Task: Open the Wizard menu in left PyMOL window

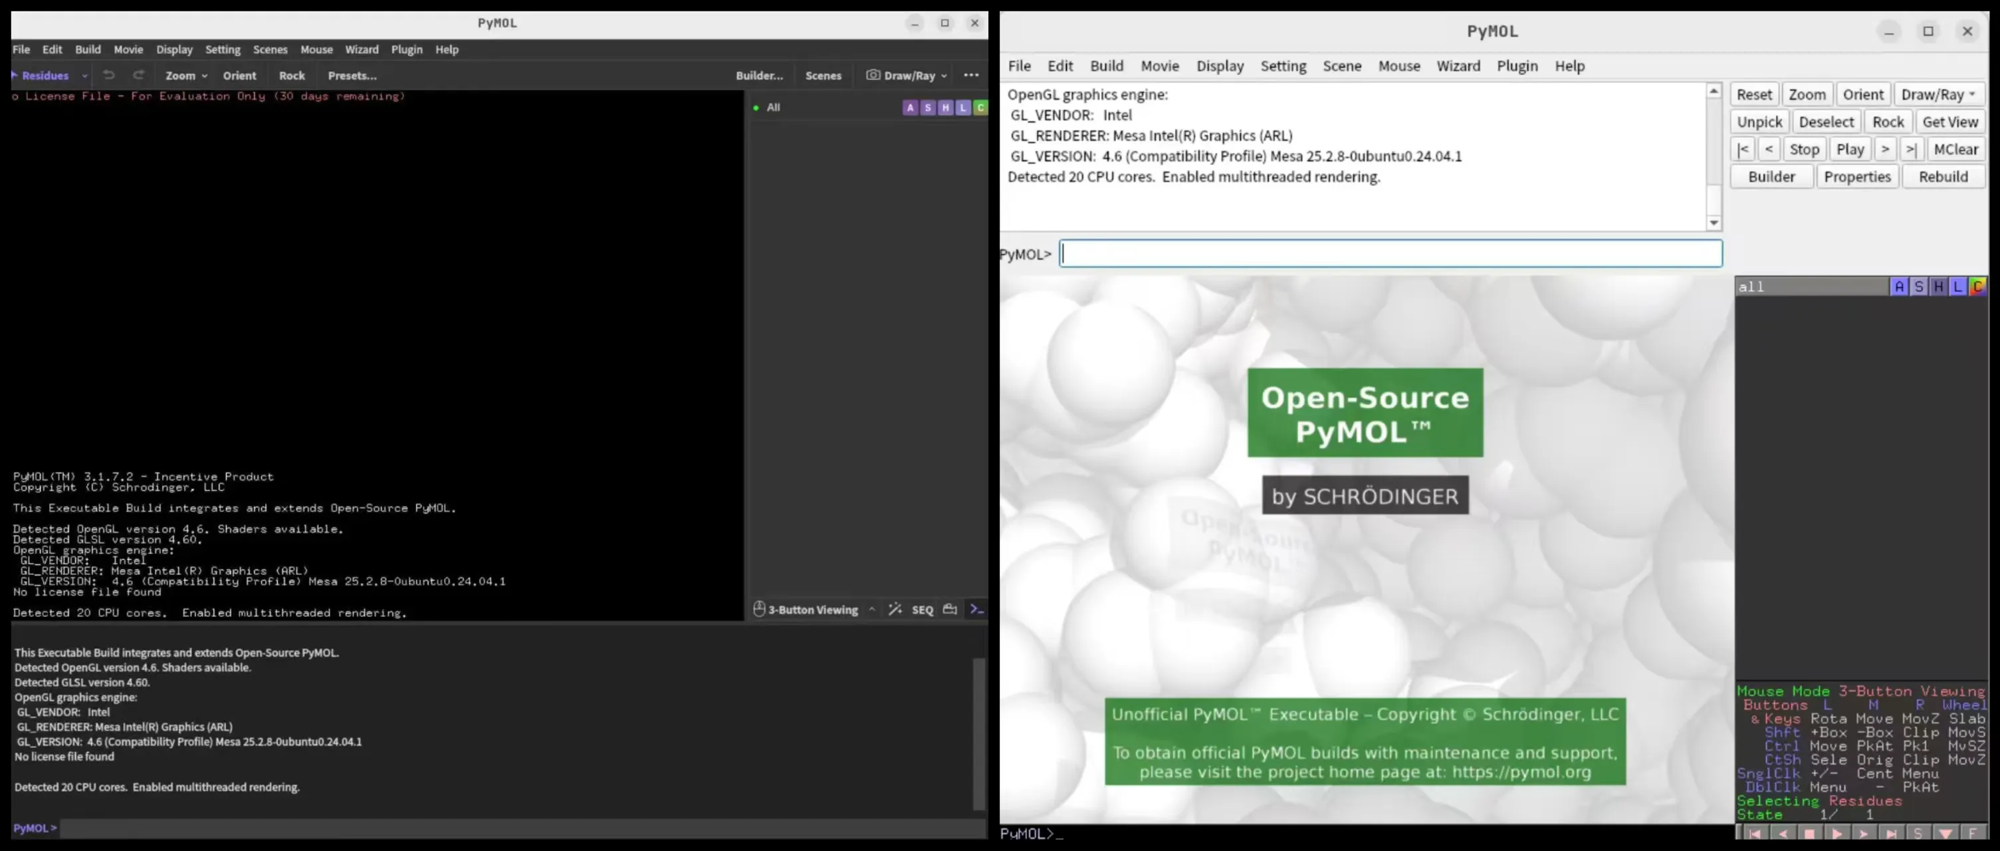Action: tap(362, 49)
